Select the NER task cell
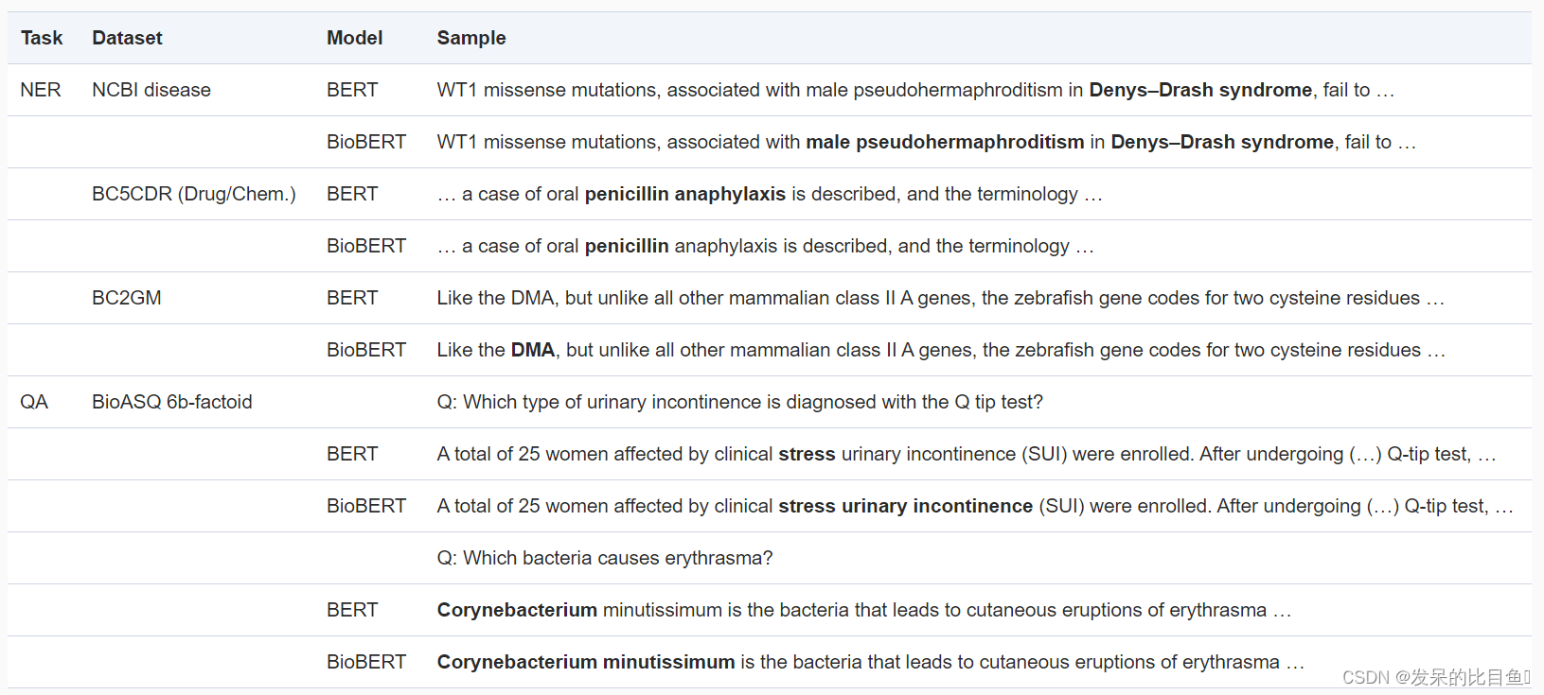This screenshot has height=695, width=1544. pyautogui.click(x=41, y=90)
